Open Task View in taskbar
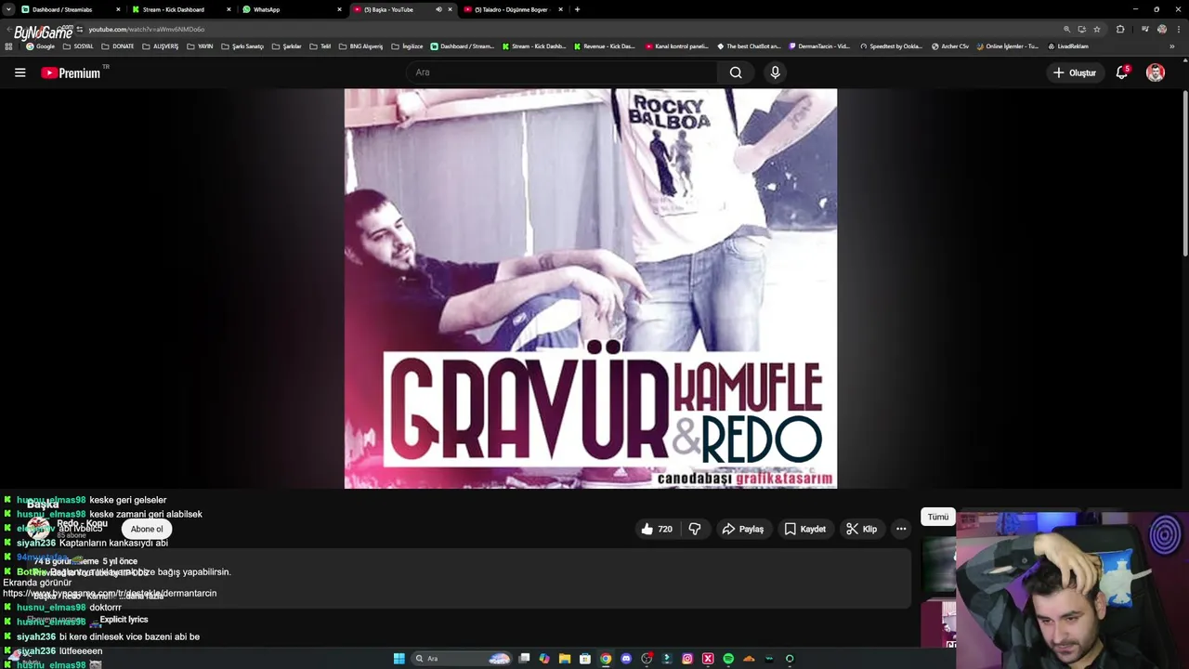Image resolution: width=1189 pixels, height=669 pixels. [524, 659]
